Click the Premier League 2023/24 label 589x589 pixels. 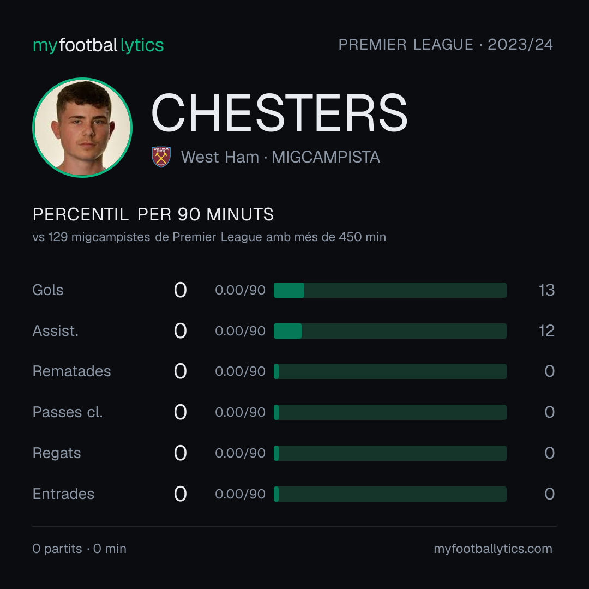click(446, 45)
